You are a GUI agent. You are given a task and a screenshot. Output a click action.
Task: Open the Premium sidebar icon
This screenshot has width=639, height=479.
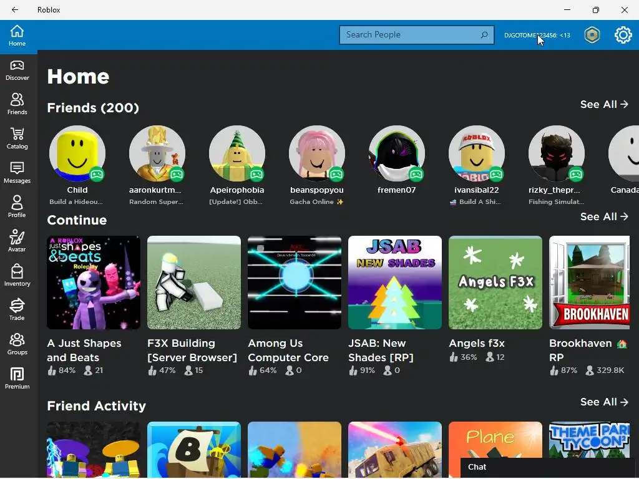click(x=17, y=379)
